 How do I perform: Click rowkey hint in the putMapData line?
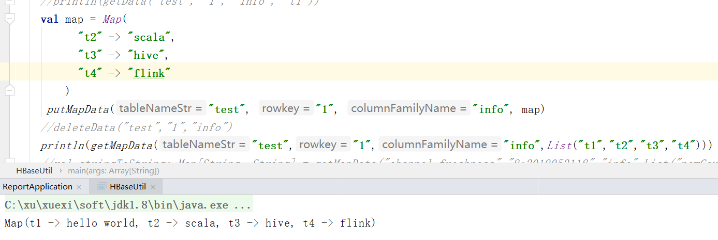tap(286, 109)
